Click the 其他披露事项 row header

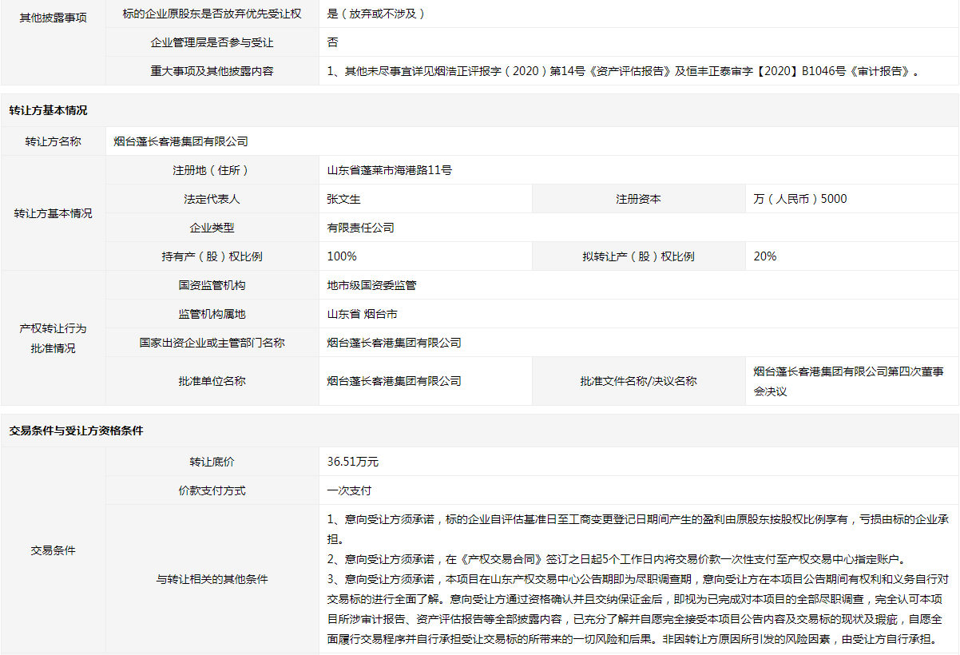click(x=53, y=17)
